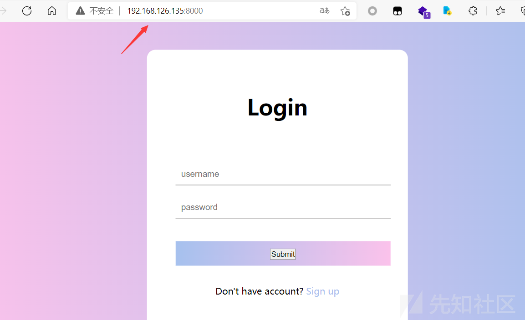The width and height of the screenshot is (525, 320).
Task: Open the blue document download extension
Action: [447, 11]
